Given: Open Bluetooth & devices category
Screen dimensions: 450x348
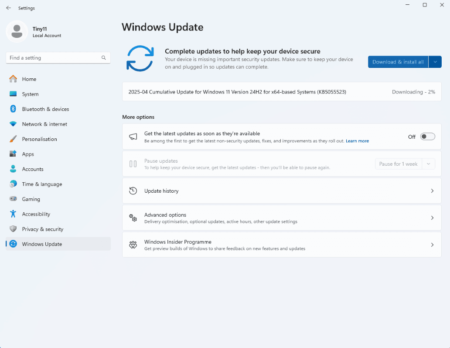Looking at the screenshot, I should (x=58, y=109).
